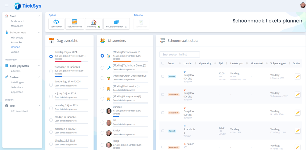This screenshot has height=150, width=306.
Task: Collapse the Help section chevron
Action: 39,106
